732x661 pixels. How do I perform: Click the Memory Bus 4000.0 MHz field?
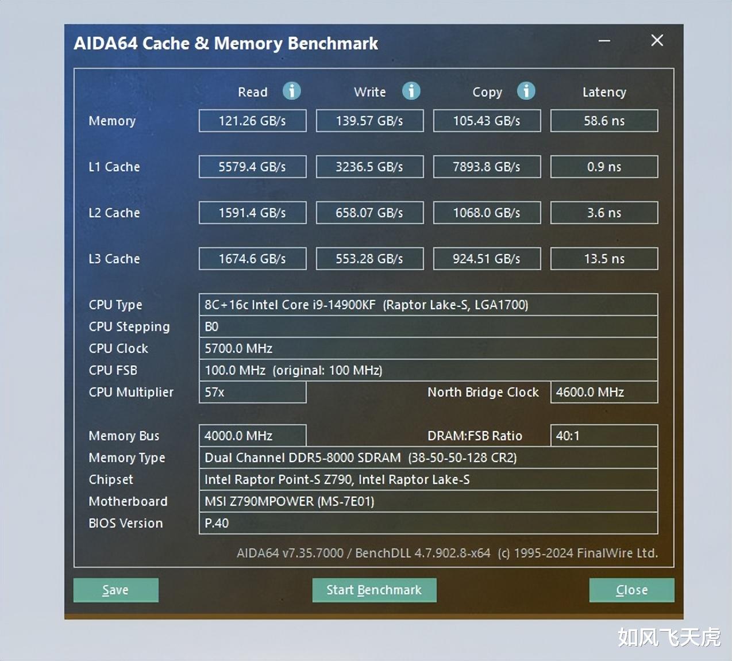click(x=252, y=436)
